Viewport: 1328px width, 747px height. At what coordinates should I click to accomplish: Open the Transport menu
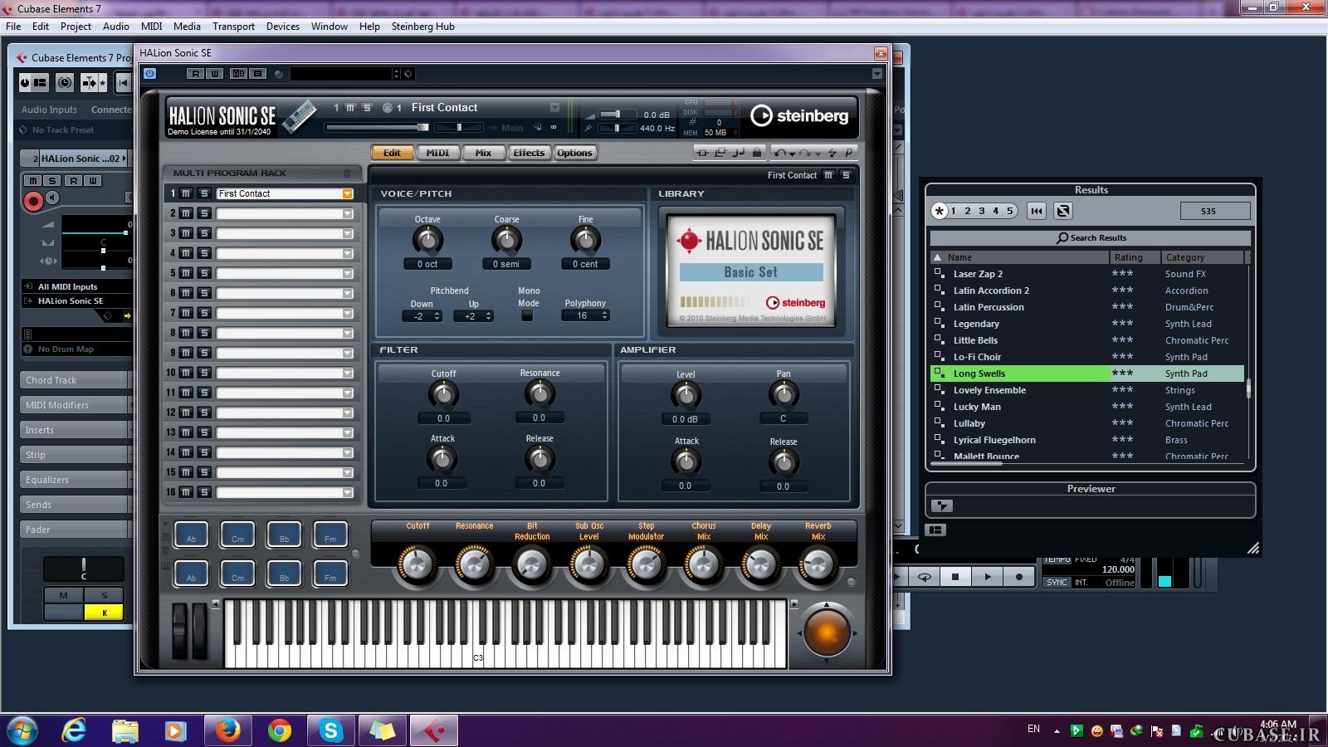coord(233,27)
